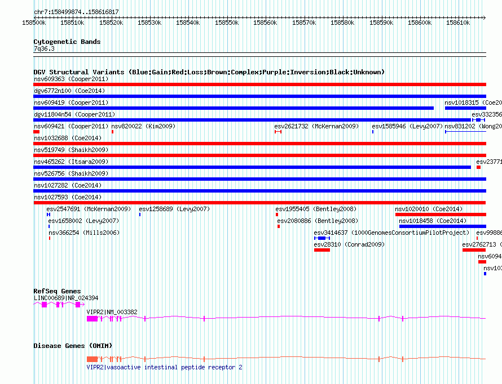Click the nsv1027282 (Coe2014) blue bar
Image resolution: width=502 pixels, height=384 pixels.
tap(259, 191)
